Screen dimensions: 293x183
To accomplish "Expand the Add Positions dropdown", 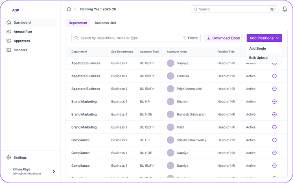I will point(264,38).
